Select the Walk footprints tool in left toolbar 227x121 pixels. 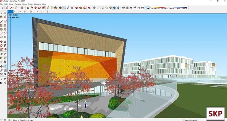[1, 83]
